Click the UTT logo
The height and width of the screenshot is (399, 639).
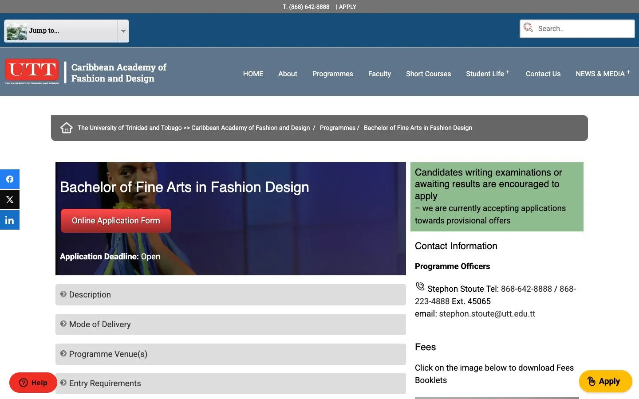point(32,71)
